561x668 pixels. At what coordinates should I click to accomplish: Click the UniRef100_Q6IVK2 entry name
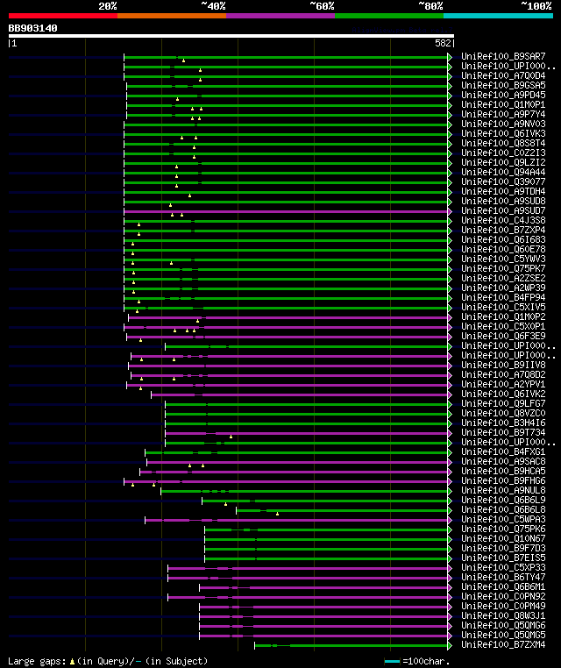click(x=503, y=394)
